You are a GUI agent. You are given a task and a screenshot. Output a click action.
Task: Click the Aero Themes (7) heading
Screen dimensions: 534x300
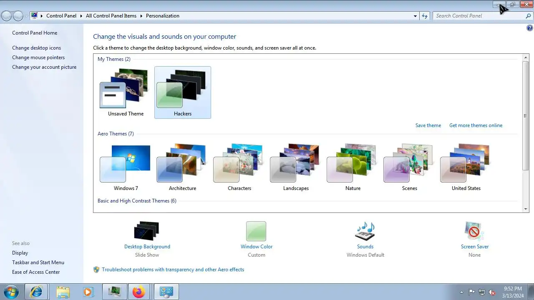coord(116,134)
